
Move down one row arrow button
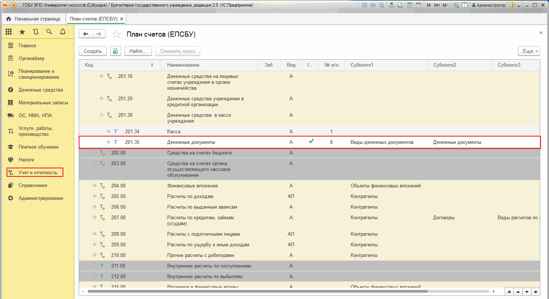pos(527,292)
